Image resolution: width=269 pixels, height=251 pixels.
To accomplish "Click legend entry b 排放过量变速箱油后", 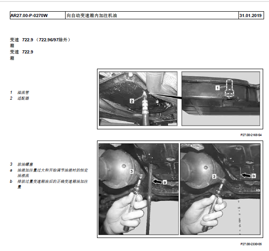I will (x=49, y=184).
